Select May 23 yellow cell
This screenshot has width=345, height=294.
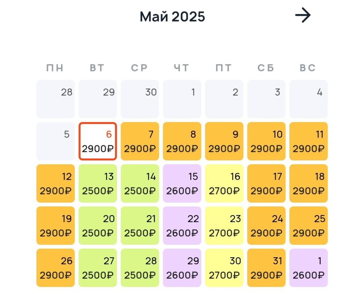224,226
